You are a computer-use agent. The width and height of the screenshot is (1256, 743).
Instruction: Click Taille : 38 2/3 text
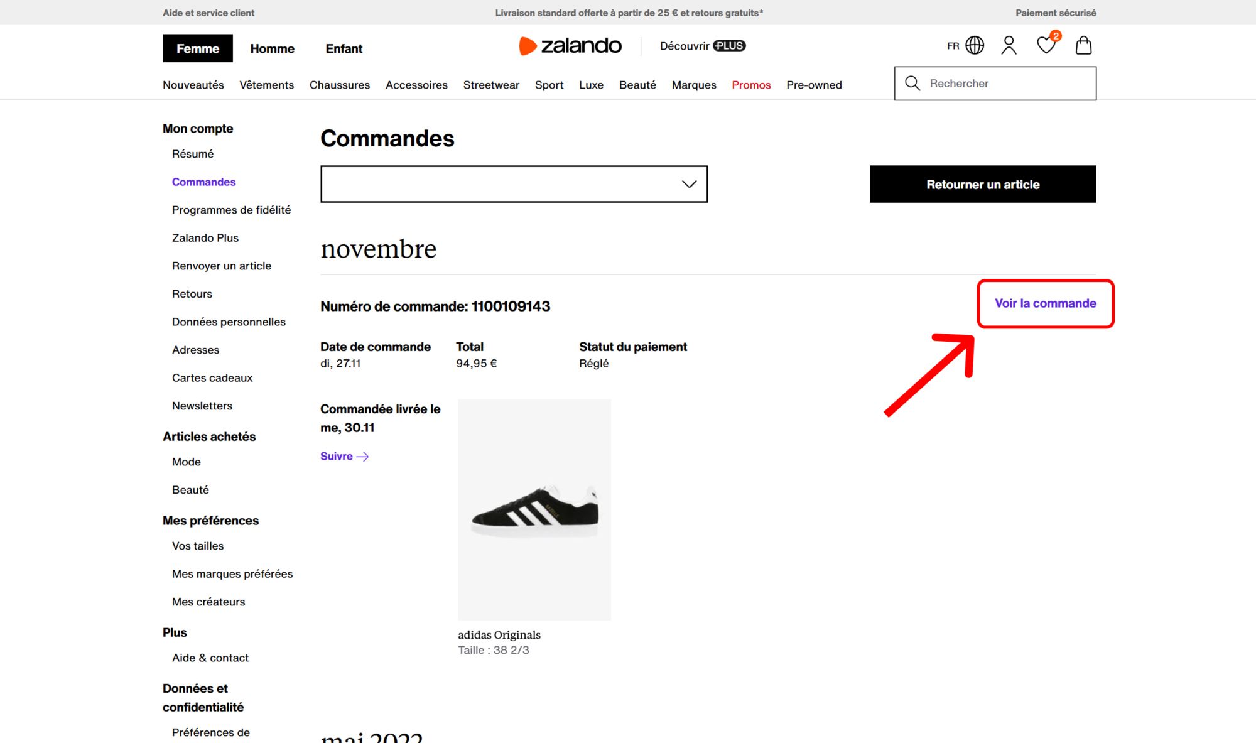coord(494,650)
